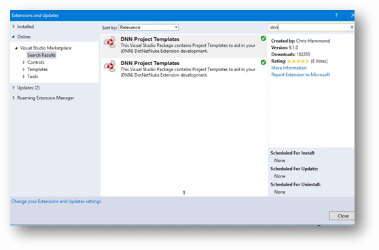Click the Scheduled For Install heading
This screenshot has height=250, width=379.
click(x=293, y=153)
